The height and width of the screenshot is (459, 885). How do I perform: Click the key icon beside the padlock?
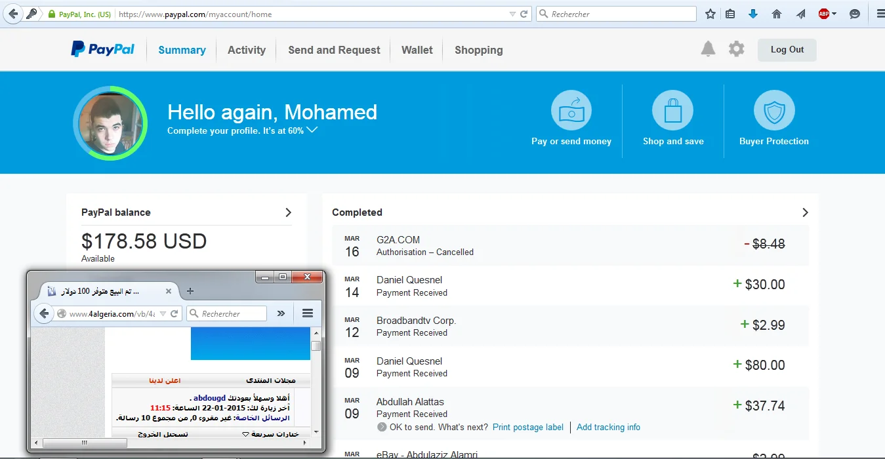pyautogui.click(x=31, y=14)
